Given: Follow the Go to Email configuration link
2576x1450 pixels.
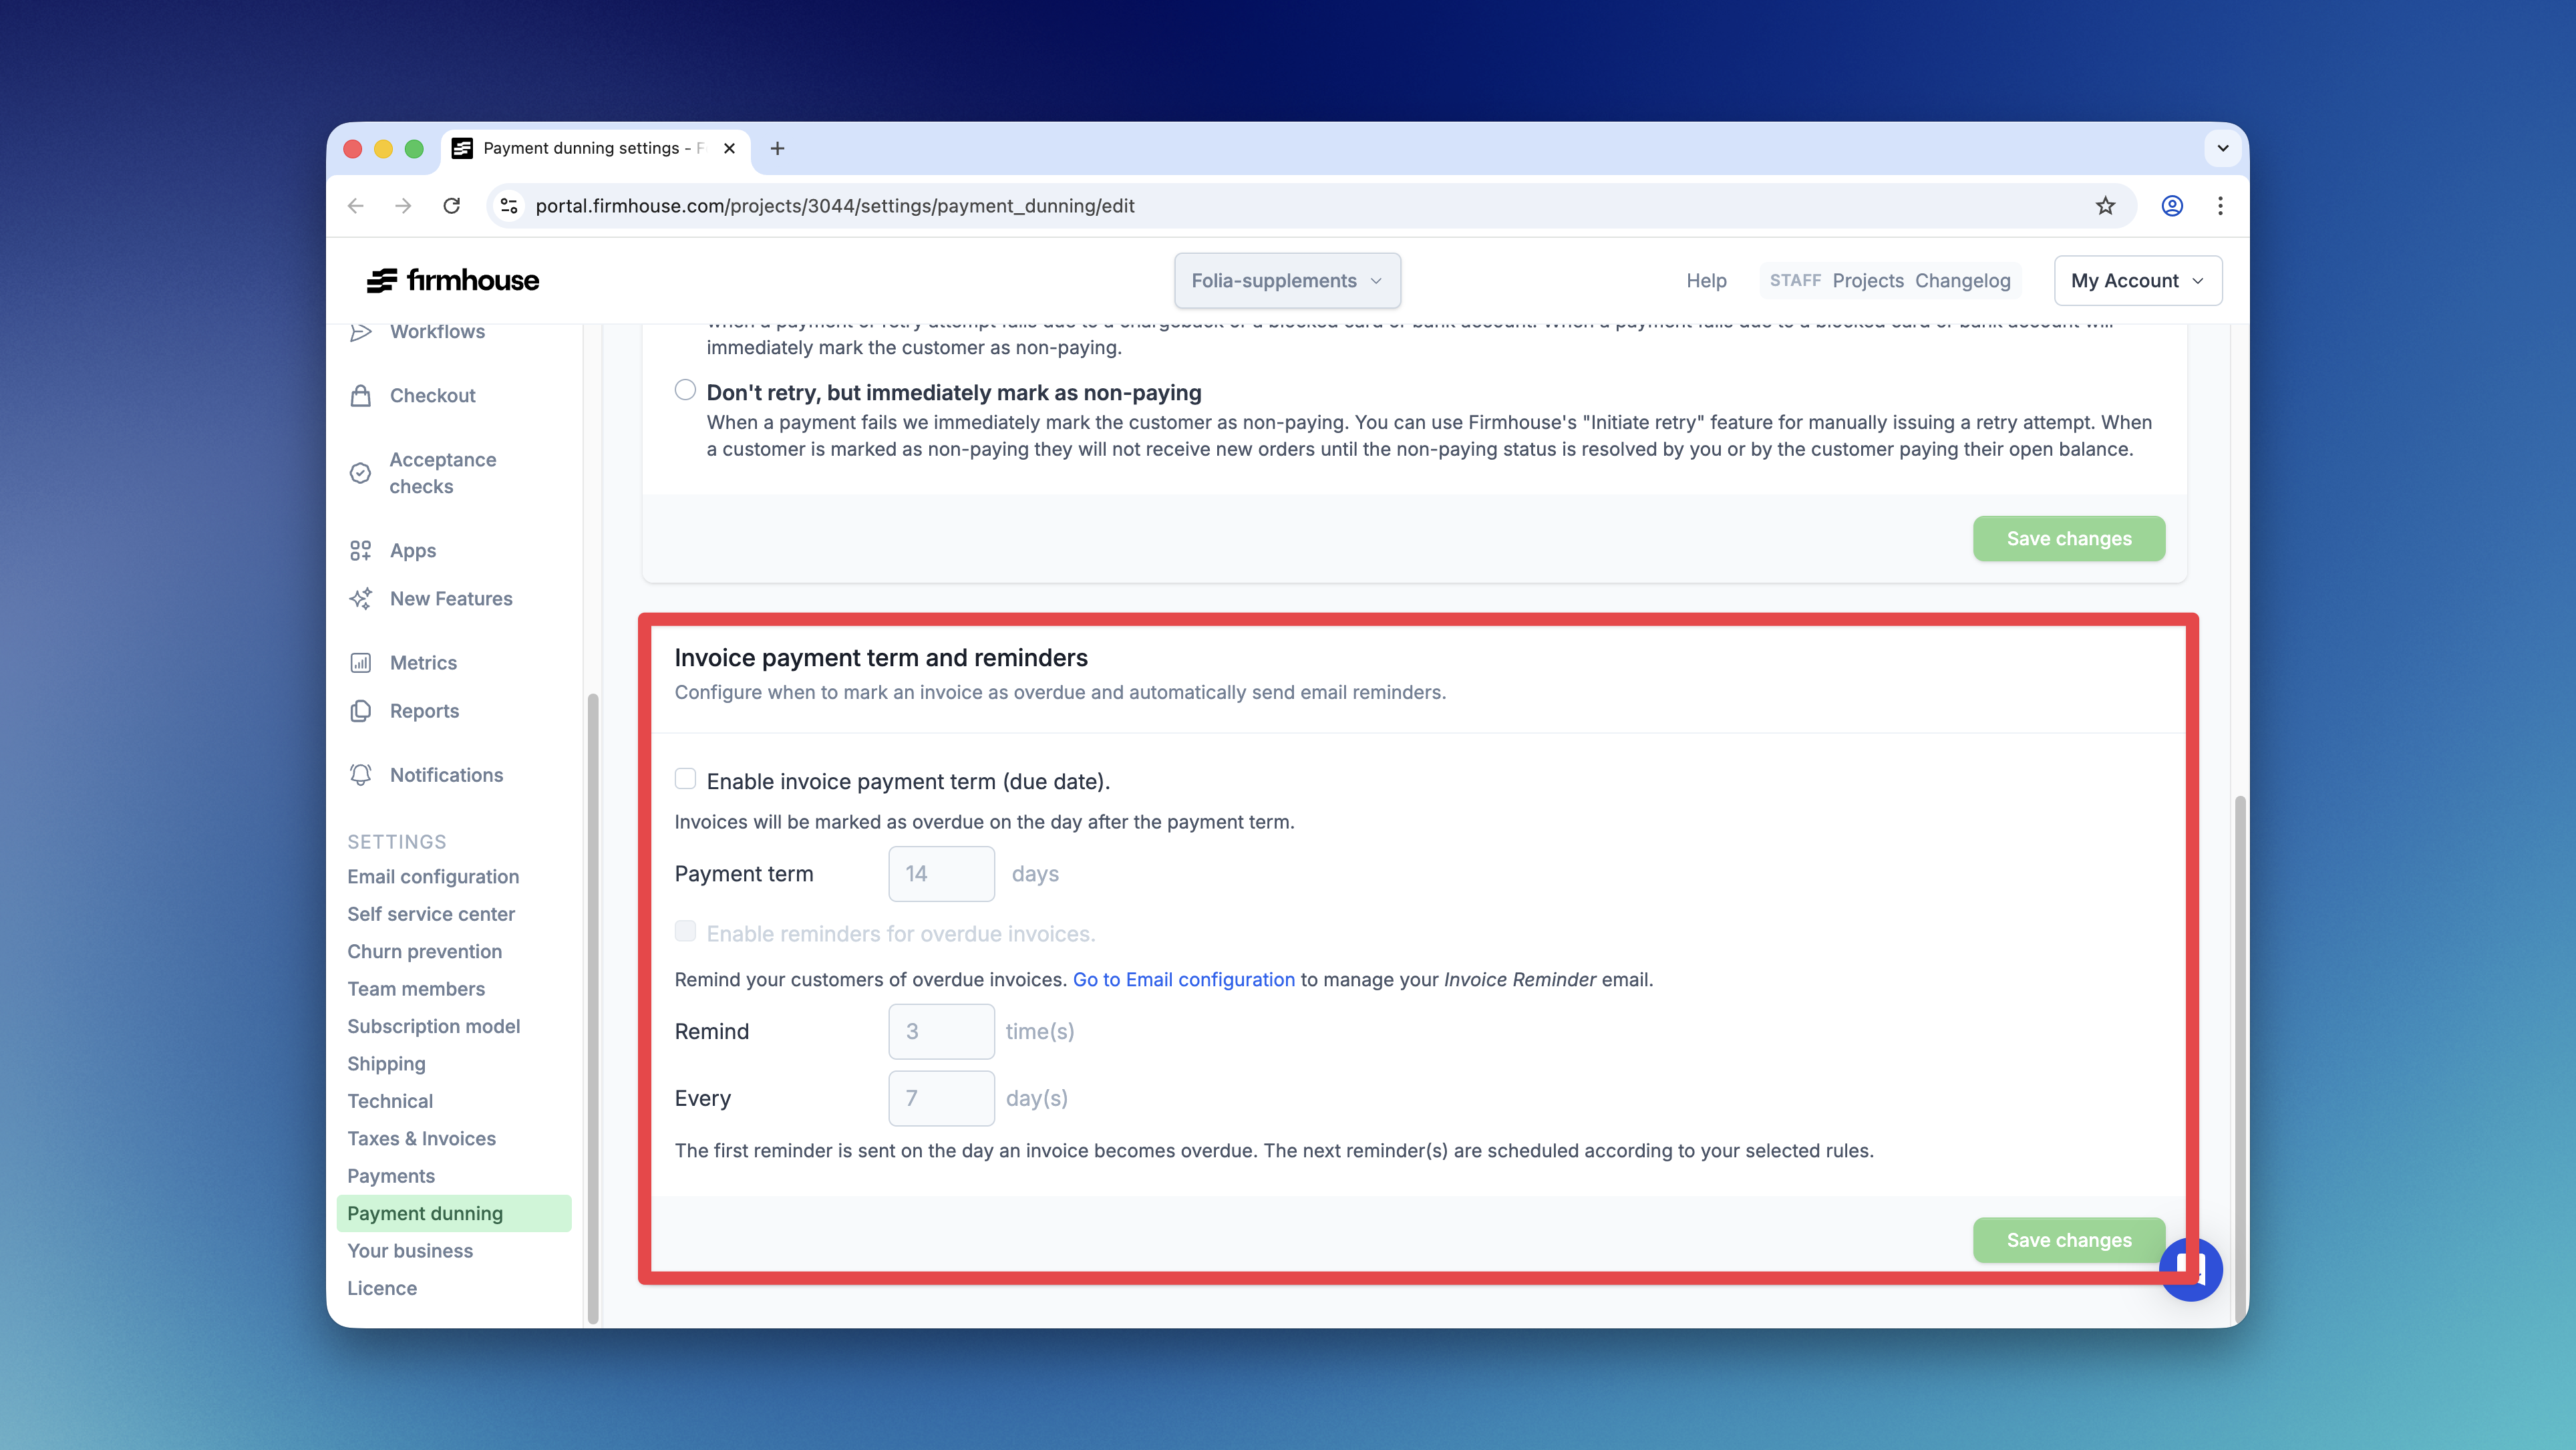Looking at the screenshot, I should [x=1183, y=979].
